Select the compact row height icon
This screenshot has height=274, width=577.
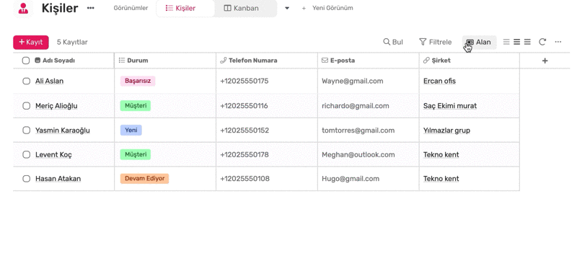pyautogui.click(x=506, y=42)
